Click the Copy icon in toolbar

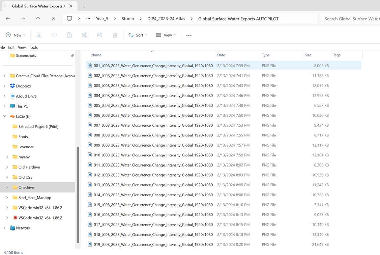[x=54, y=35]
